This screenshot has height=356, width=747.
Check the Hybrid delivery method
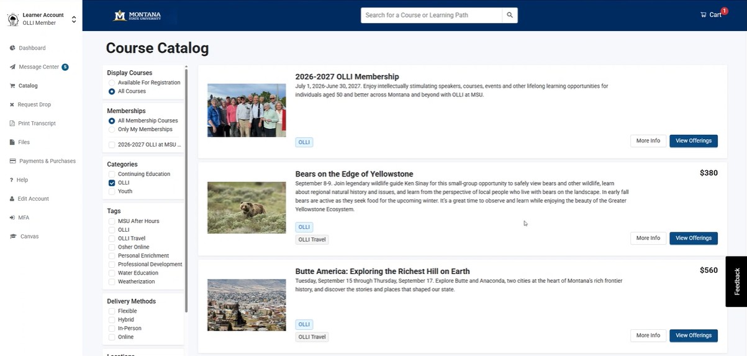click(x=112, y=320)
